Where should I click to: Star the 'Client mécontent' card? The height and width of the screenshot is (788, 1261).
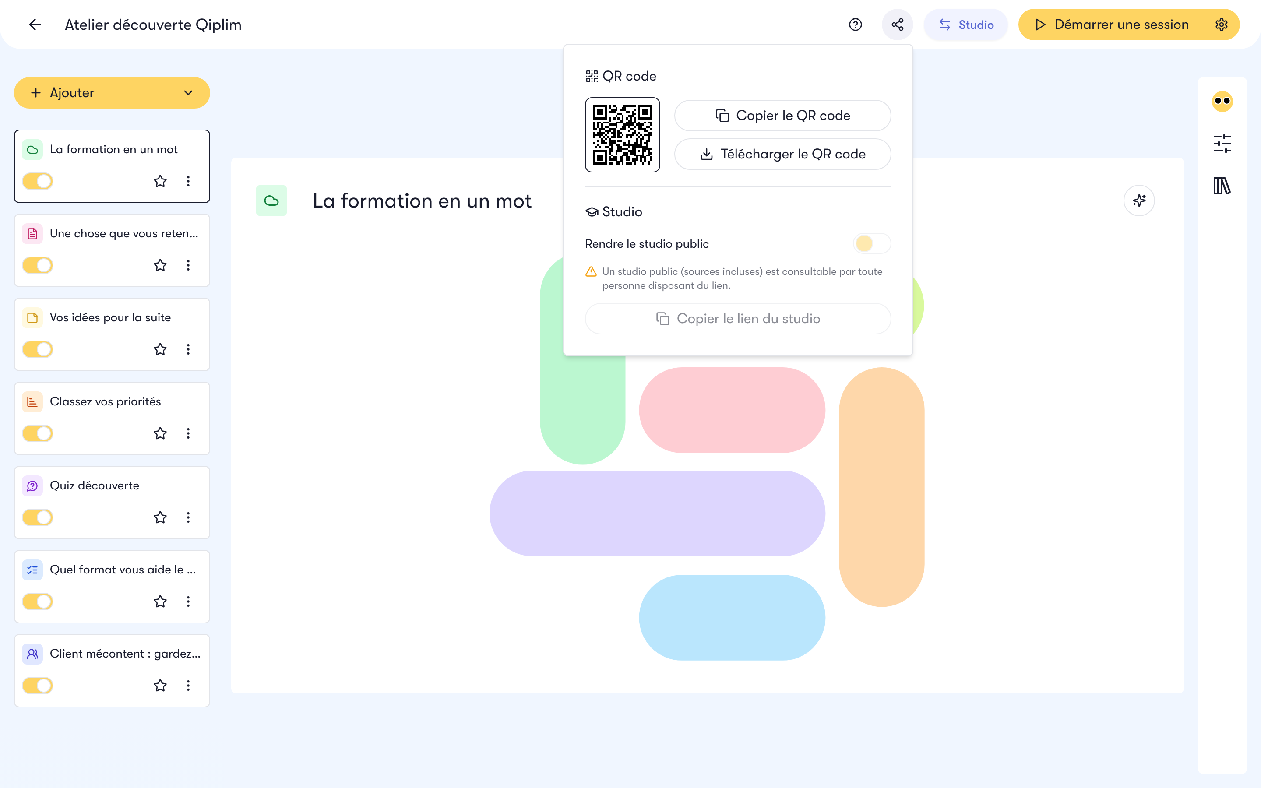(160, 685)
